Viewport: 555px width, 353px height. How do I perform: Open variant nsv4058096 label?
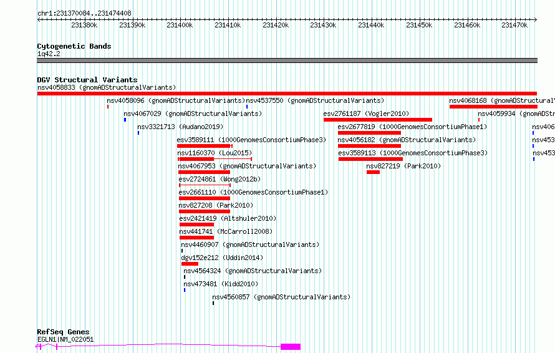(x=176, y=100)
